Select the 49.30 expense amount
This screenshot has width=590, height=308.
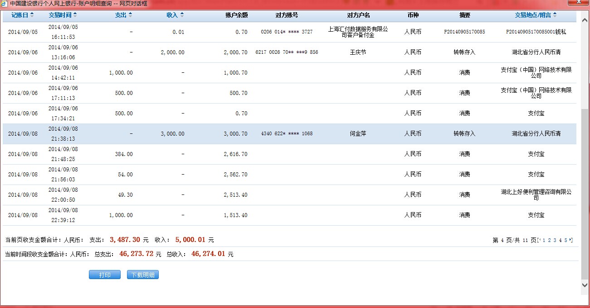click(125, 195)
